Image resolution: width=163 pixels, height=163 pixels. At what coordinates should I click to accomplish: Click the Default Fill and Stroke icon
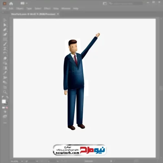(3, 97)
